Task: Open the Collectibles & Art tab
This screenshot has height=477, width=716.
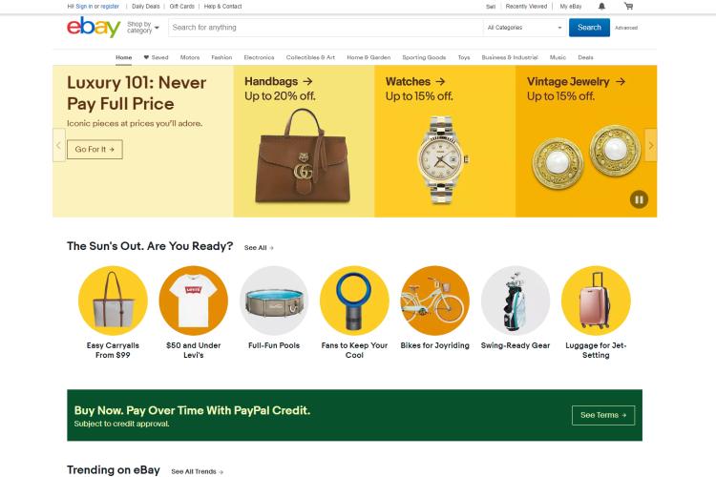Action: (x=310, y=57)
